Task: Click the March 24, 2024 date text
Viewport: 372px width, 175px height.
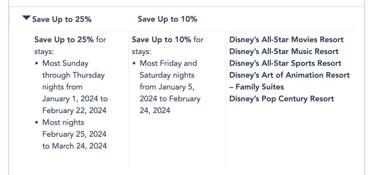Action: (79, 146)
